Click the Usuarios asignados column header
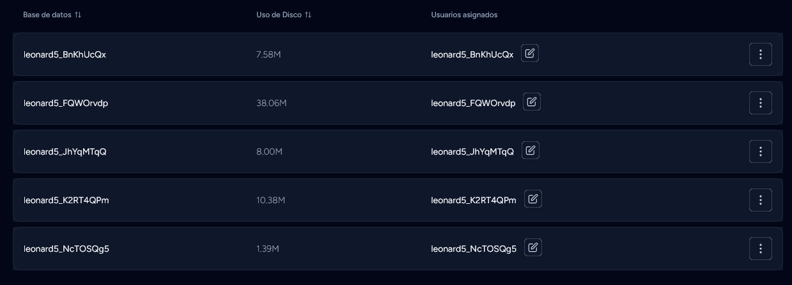 point(464,15)
